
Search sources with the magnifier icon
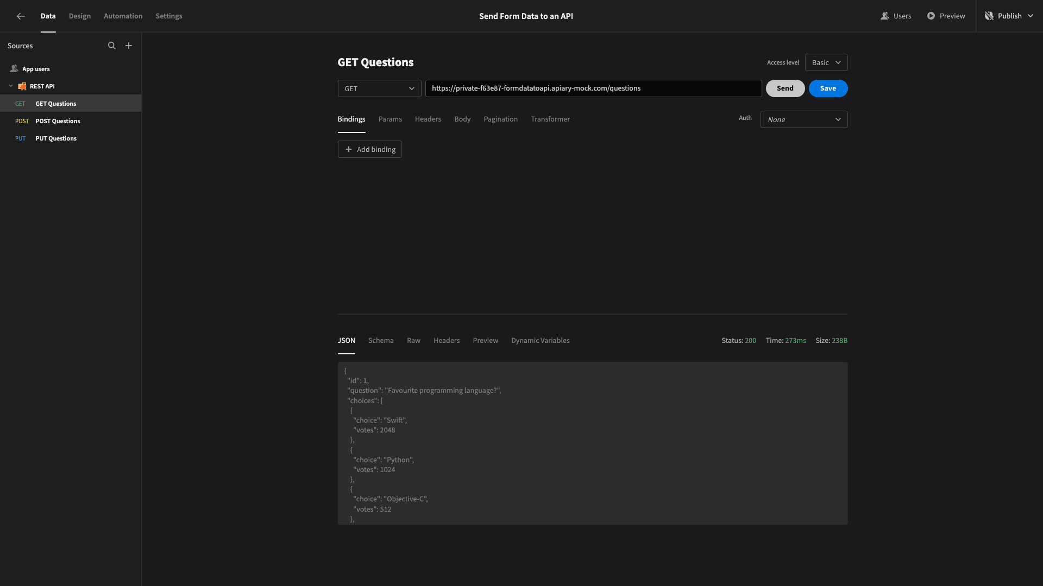pyautogui.click(x=112, y=46)
